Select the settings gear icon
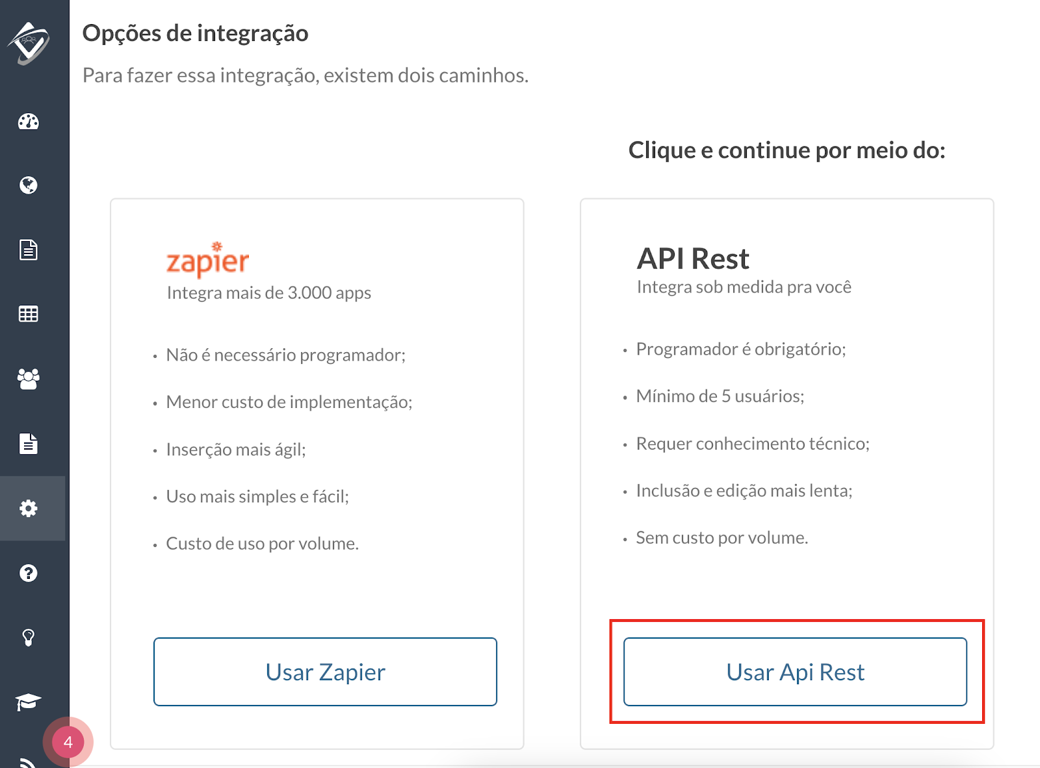This screenshot has height=768, width=1040. click(x=29, y=508)
